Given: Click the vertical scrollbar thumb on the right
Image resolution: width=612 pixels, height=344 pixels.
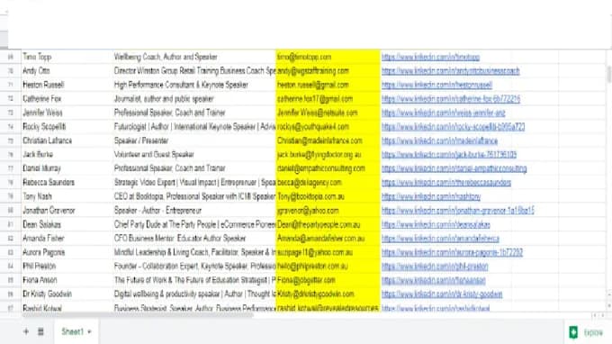Looking at the screenshot, I should pos(609,74).
